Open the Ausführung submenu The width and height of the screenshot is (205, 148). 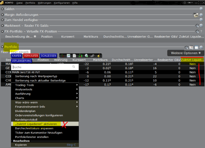[45, 94]
